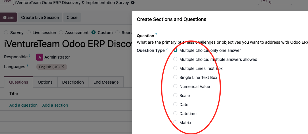Select the Assessment radio option

[x=61, y=33]
